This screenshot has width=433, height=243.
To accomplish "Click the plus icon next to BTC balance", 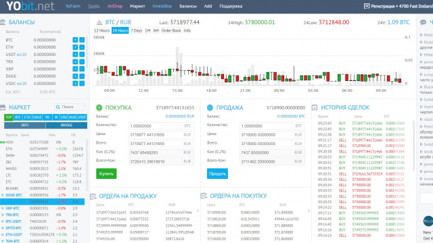I will click(75, 40).
